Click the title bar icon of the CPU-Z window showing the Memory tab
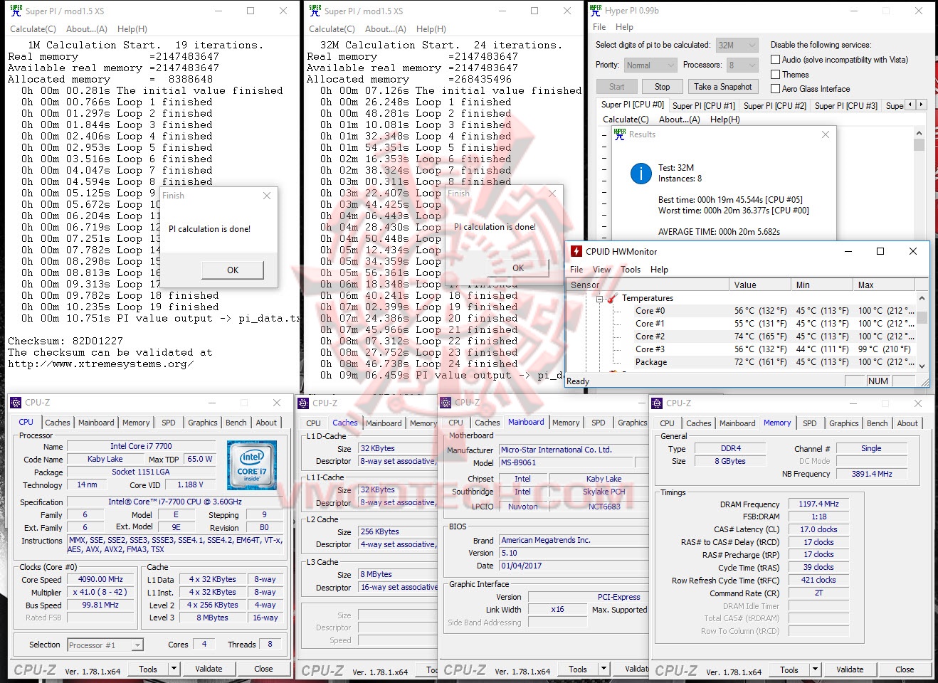Viewport: 938px width, 683px height. (x=658, y=403)
